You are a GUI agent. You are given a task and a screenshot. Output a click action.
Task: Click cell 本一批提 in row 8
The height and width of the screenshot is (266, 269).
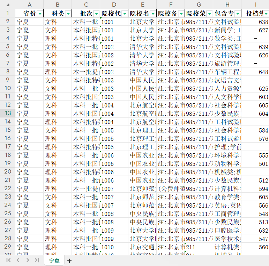[x=86, y=72]
